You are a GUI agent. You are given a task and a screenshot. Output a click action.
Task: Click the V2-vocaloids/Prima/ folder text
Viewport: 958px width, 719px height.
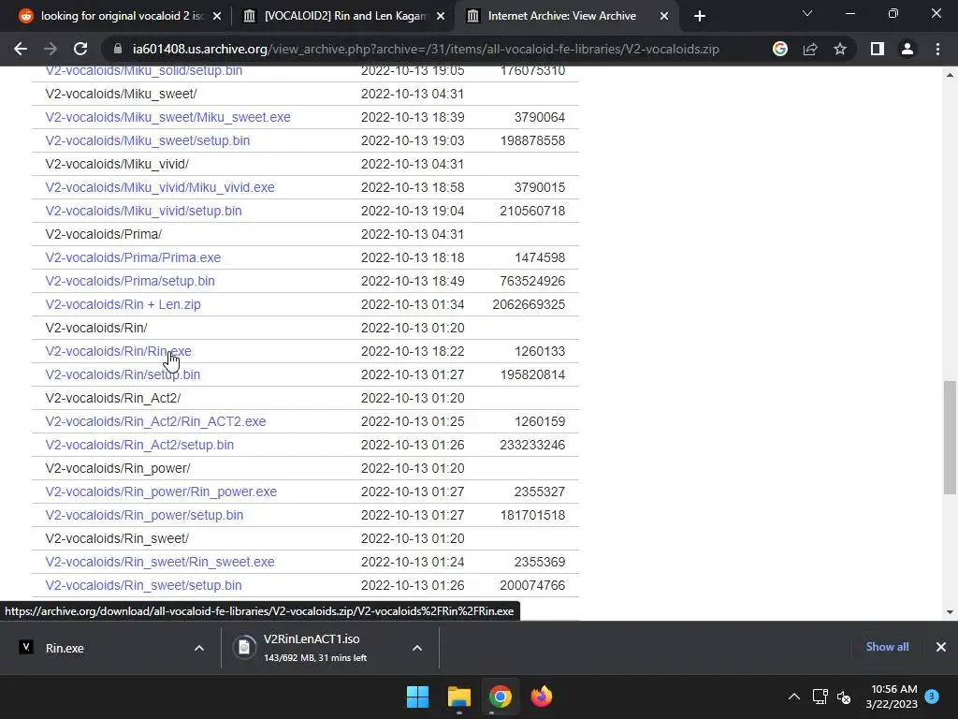point(103,234)
